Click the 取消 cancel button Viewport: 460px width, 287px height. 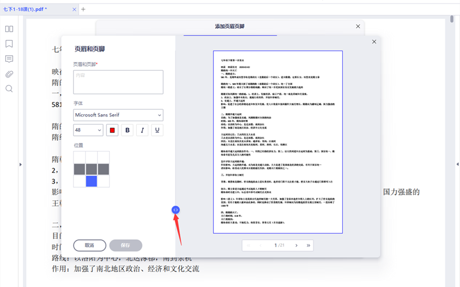pos(89,245)
